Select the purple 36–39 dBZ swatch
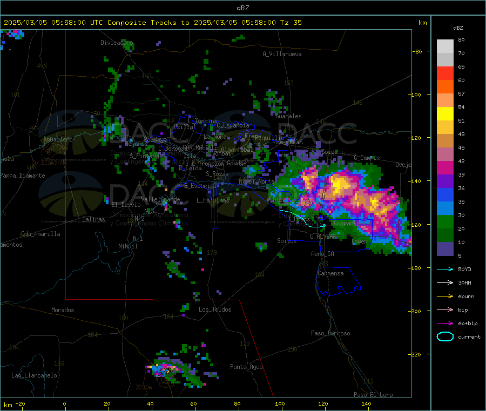 click(x=445, y=181)
